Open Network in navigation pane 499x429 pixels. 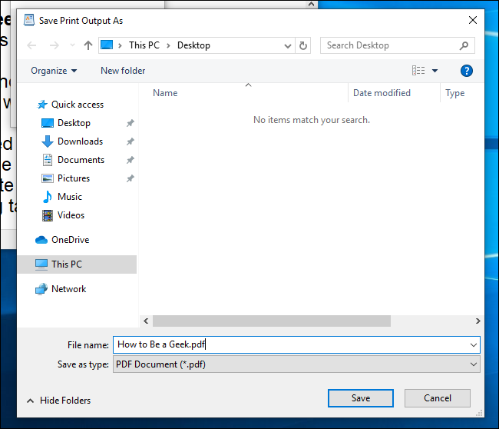(68, 289)
